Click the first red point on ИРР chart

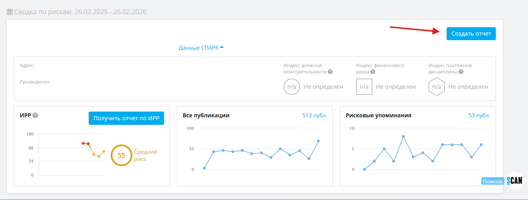[x=83, y=143]
